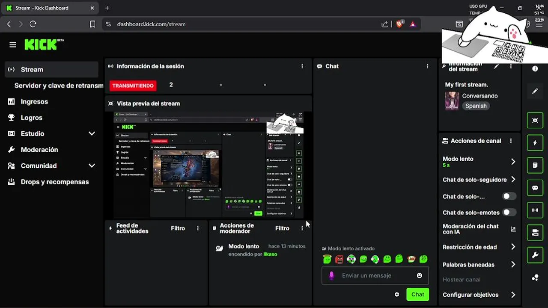Image resolution: width=548 pixels, height=308 pixels.
Task: Toggle the channel actions widget icon
Action: click(535, 233)
